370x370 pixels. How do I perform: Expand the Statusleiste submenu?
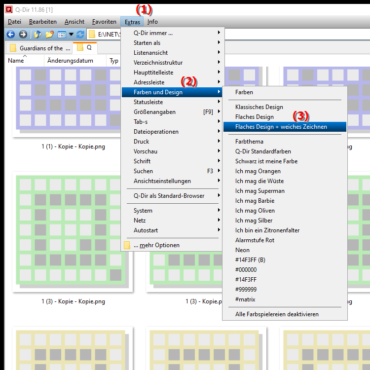[x=172, y=102]
